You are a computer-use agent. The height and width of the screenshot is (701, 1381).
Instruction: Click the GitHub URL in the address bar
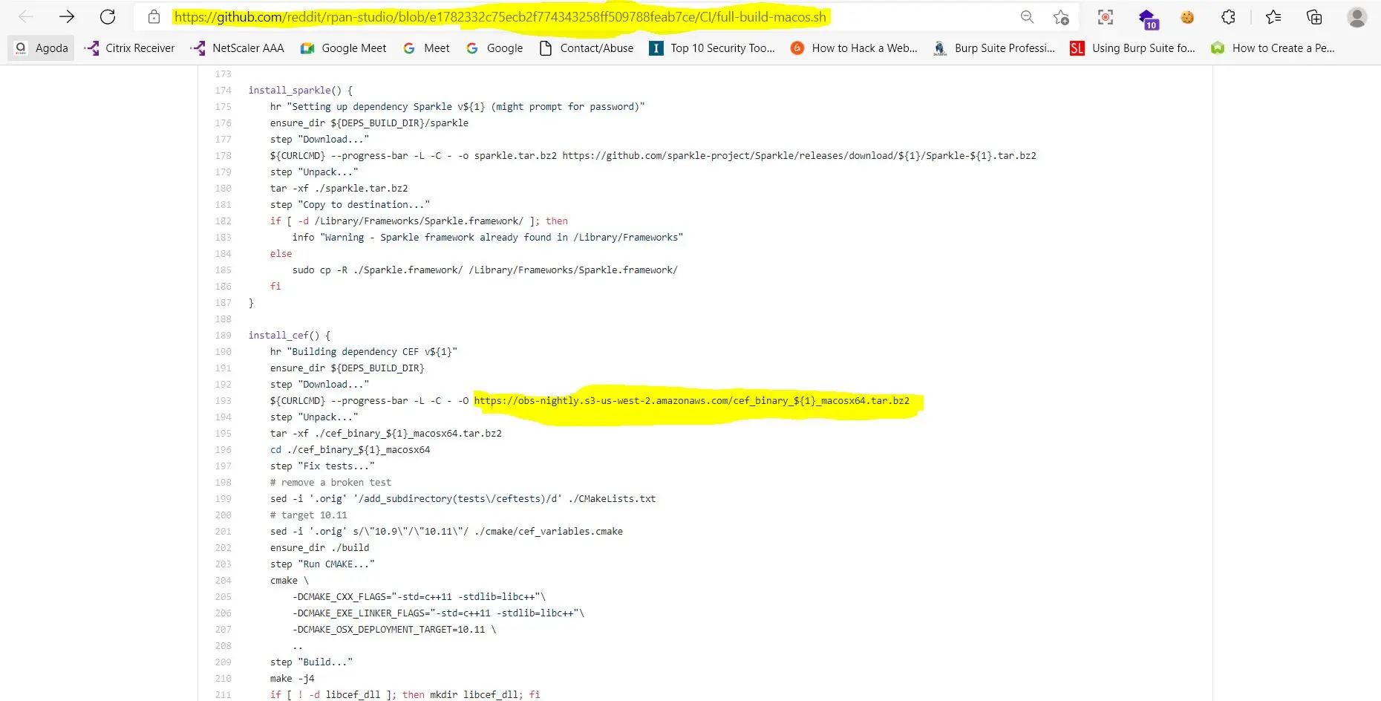(500, 16)
